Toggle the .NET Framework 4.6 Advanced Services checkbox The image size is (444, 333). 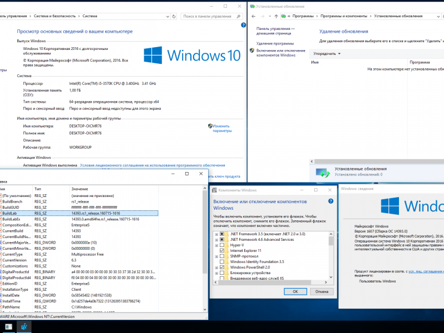point(222,240)
